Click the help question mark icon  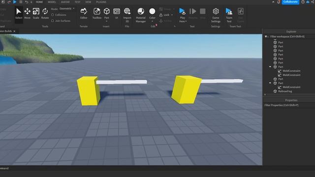(303, 2)
